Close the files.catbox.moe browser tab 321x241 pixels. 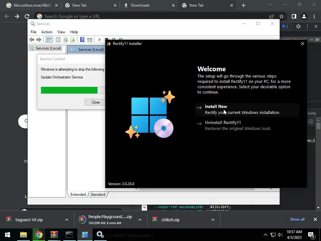click(x=56, y=6)
